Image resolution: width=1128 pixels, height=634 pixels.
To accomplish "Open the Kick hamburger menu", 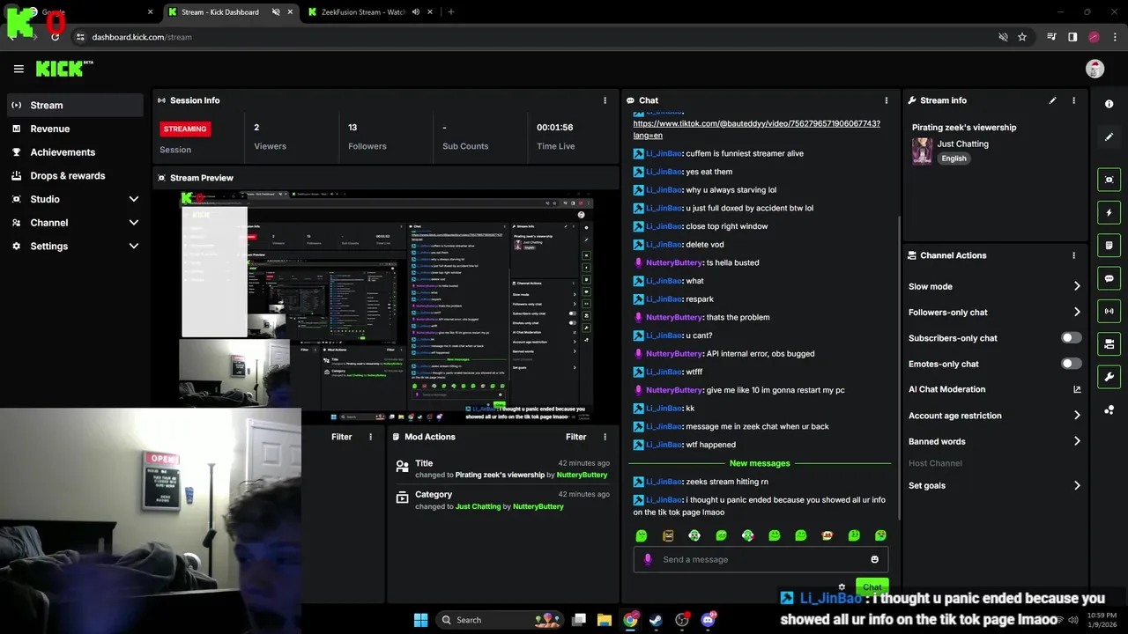I will pos(19,69).
